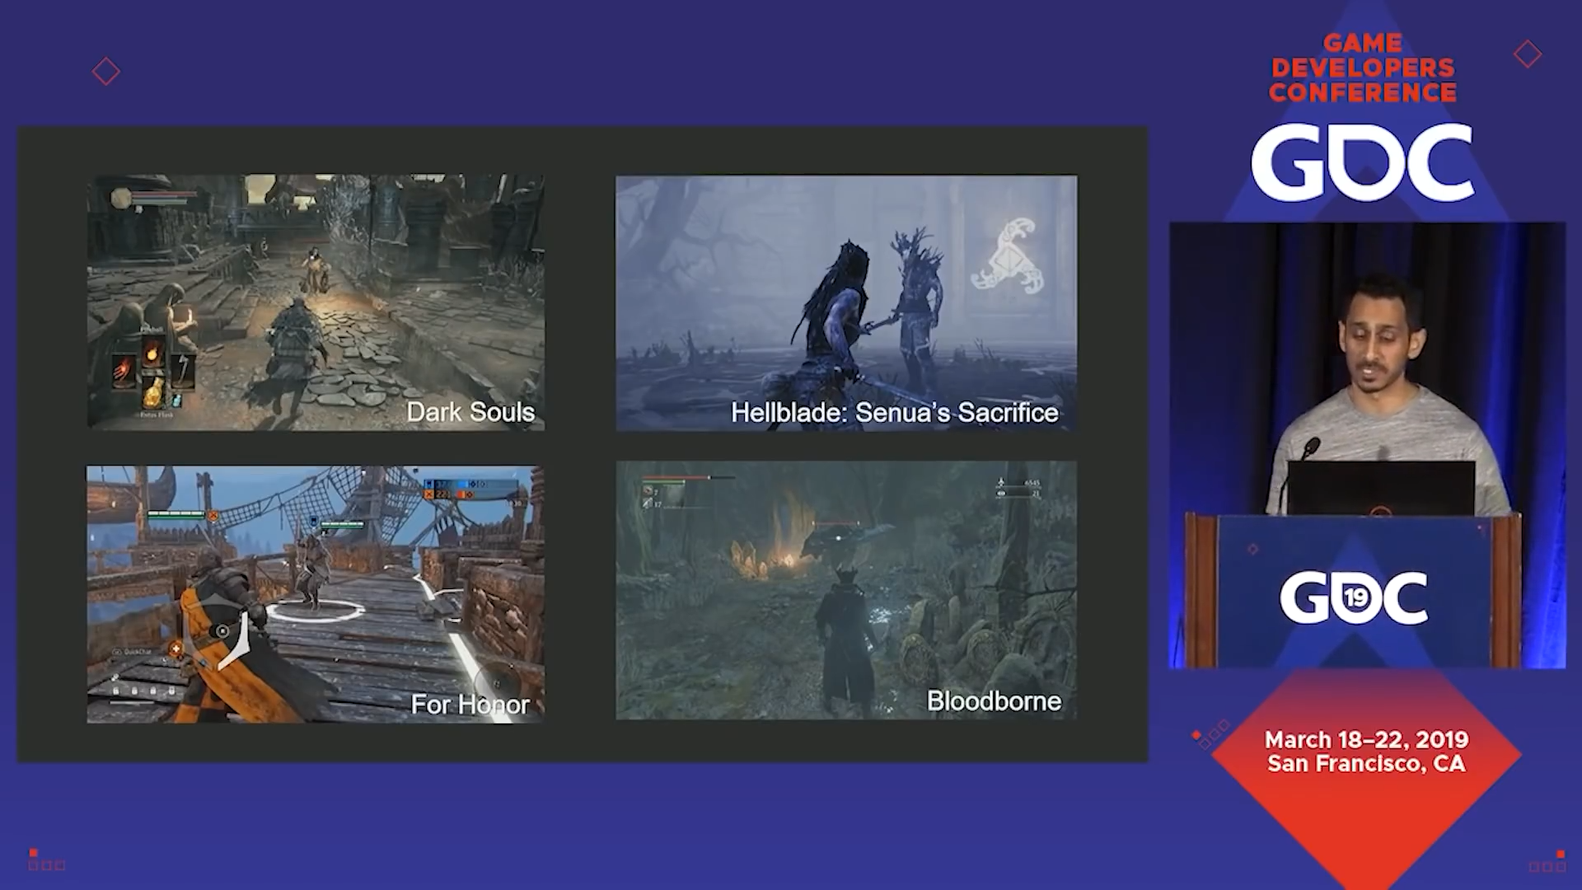Click the March 18–22, 2019 date text

pos(1366,739)
